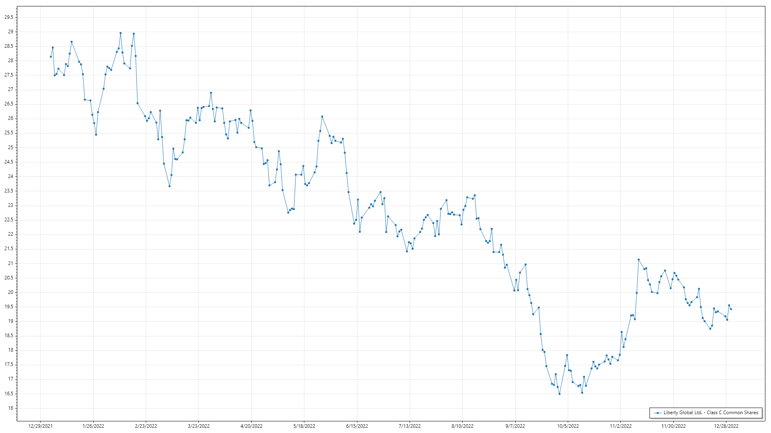The image size is (771, 433).
Task: Click the 6/15/2022 x-axis date label
Action: click(357, 426)
